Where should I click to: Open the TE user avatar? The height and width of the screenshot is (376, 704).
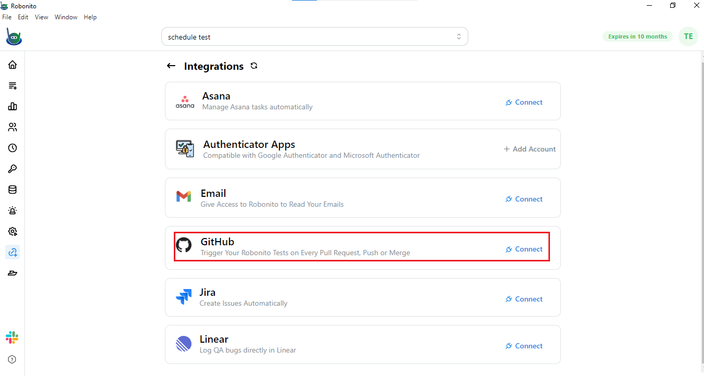click(x=688, y=36)
